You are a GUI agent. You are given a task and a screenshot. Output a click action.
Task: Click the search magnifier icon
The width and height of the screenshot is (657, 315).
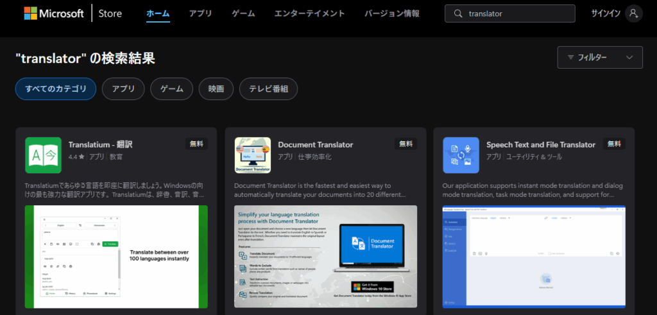[458, 14]
